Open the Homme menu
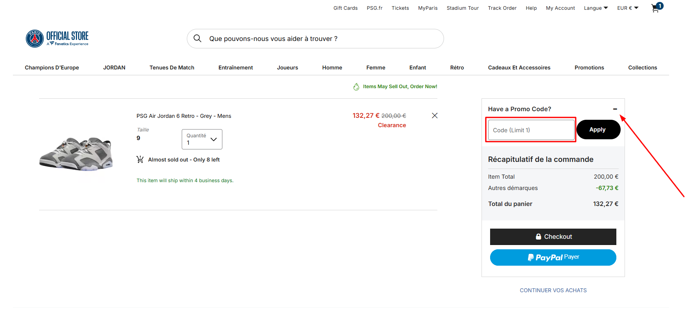691x316 pixels. tap(332, 67)
